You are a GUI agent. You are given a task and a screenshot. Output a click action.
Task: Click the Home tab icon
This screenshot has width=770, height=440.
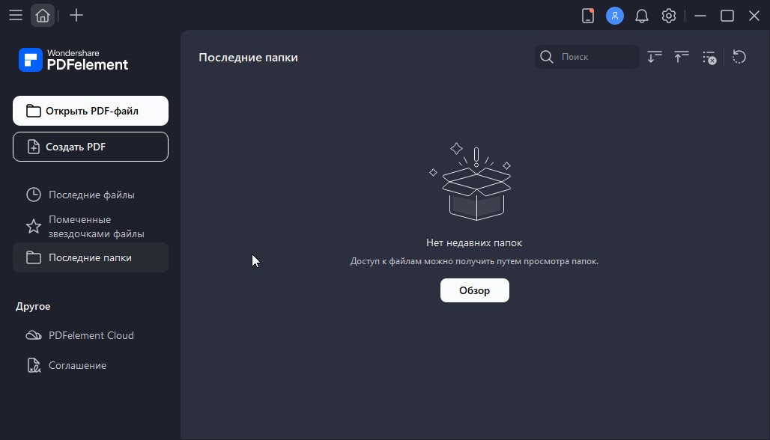tap(43, 16)
